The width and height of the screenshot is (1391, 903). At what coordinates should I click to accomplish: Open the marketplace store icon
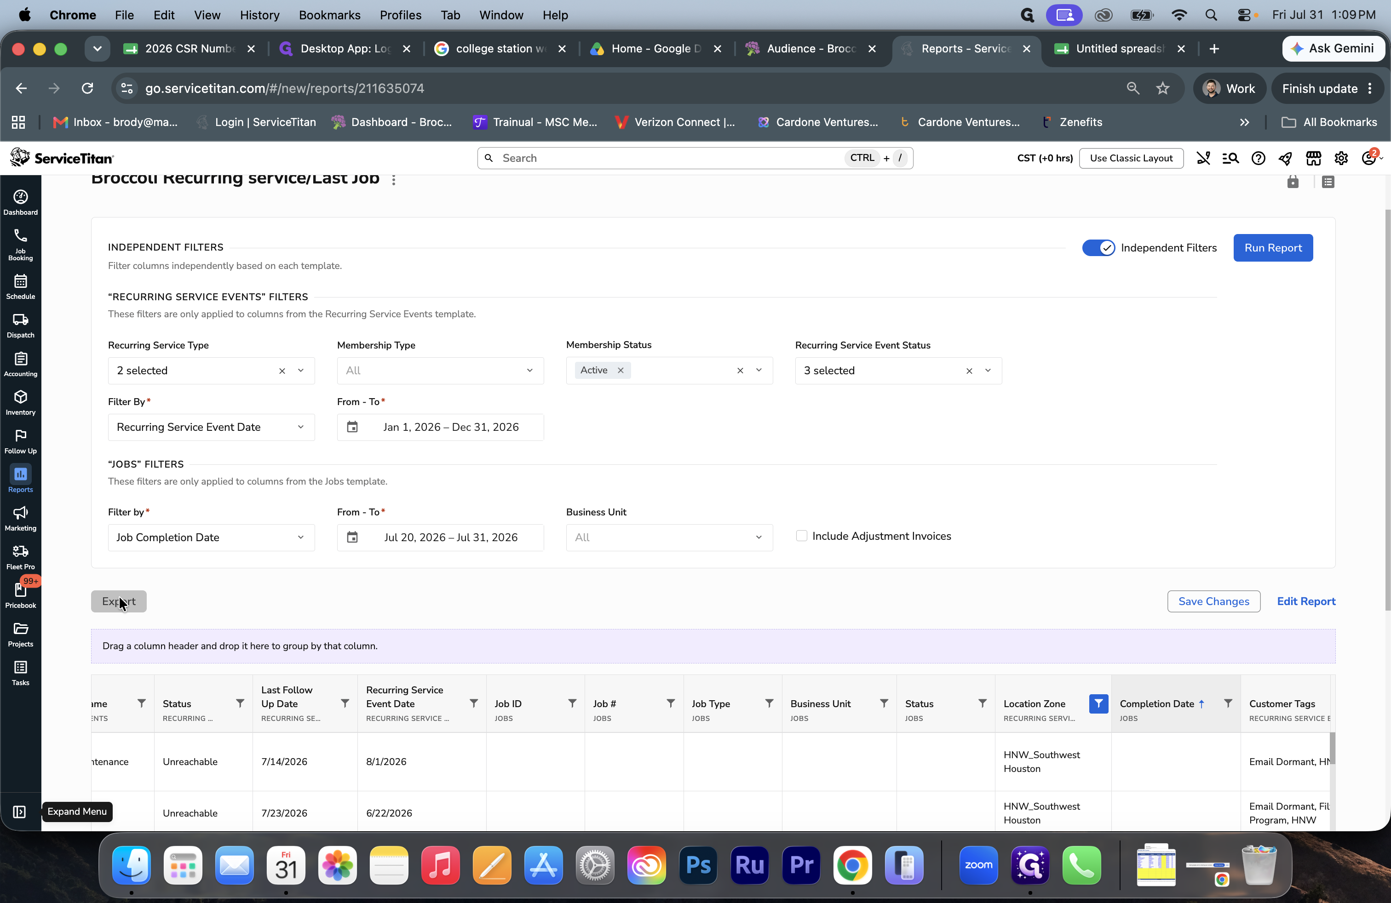(1313, 158)
